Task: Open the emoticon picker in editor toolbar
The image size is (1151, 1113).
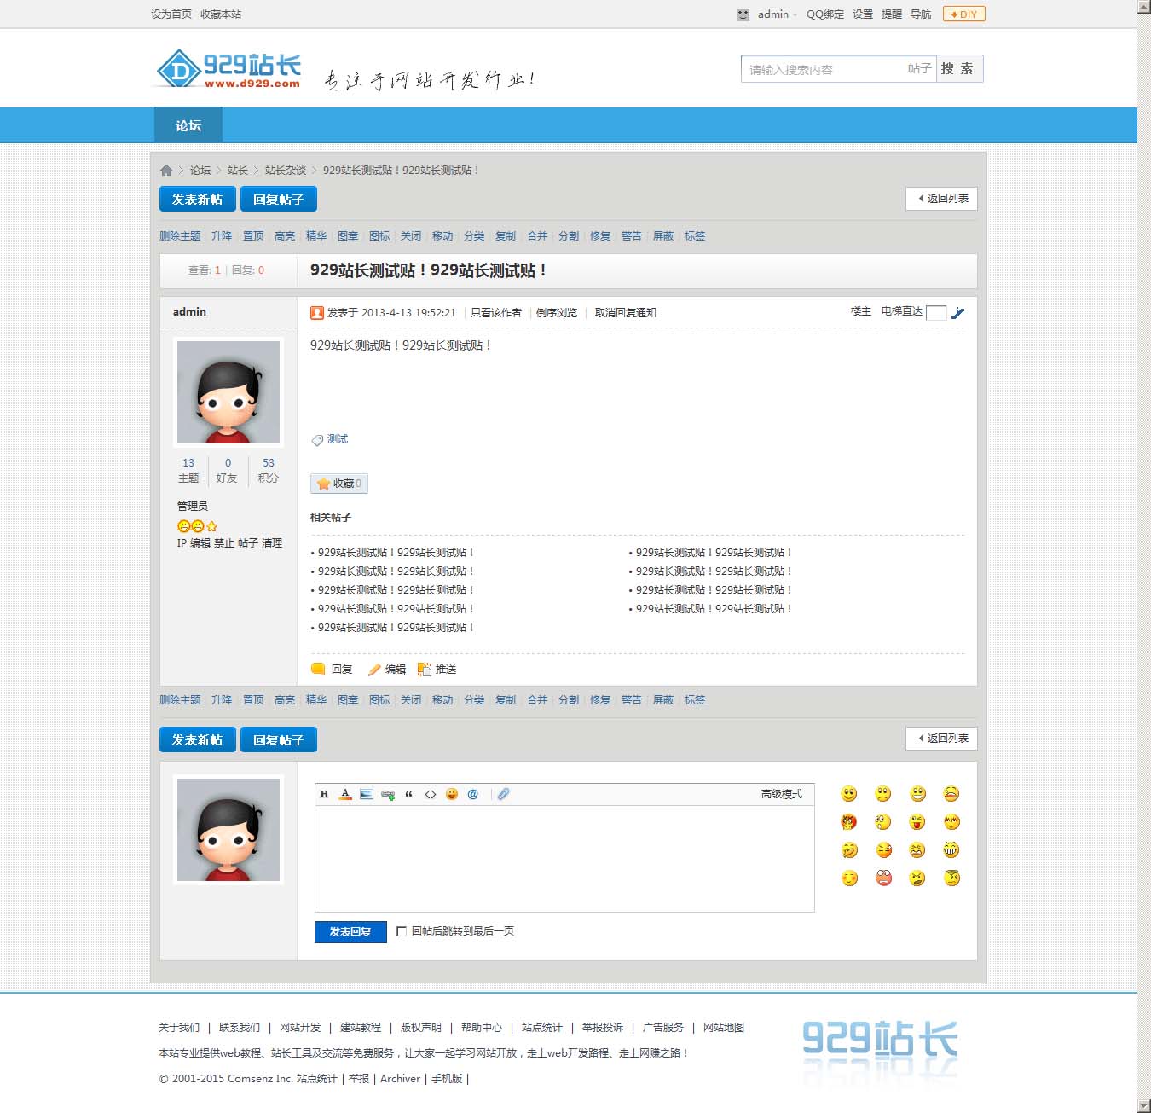Action: click(452, 794)
